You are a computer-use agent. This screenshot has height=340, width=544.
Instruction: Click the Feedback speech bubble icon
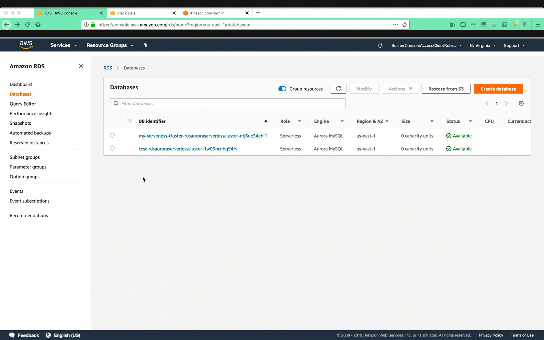coord(12,335)
